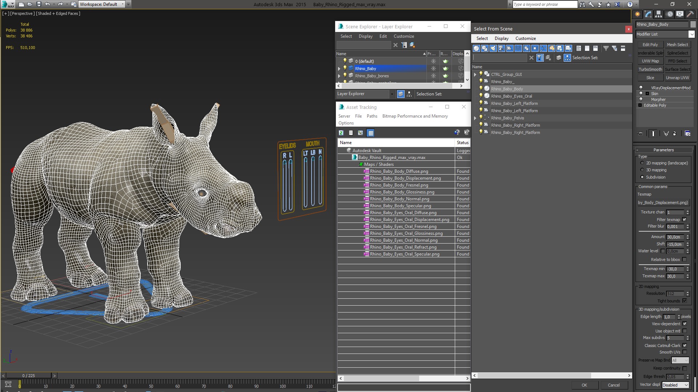Click the Edit Poly modifier button

(650, 45)
